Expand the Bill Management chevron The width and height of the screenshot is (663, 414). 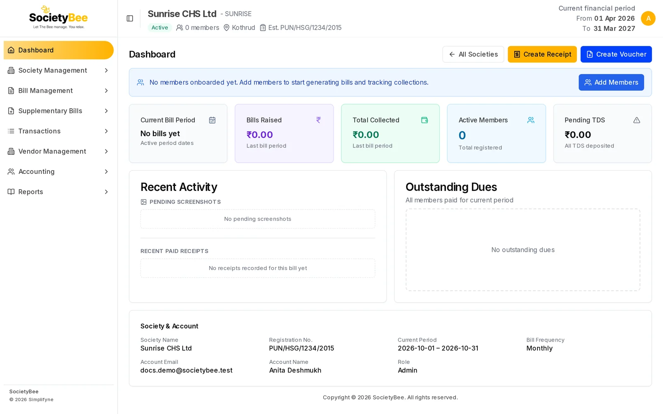[106, 91]
